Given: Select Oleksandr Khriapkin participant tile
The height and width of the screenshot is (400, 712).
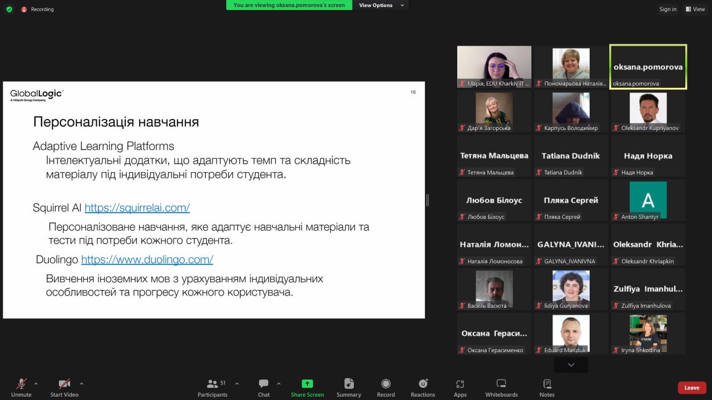Looking at the screenshot, I should pyautogui.click(x=648, y=244).
